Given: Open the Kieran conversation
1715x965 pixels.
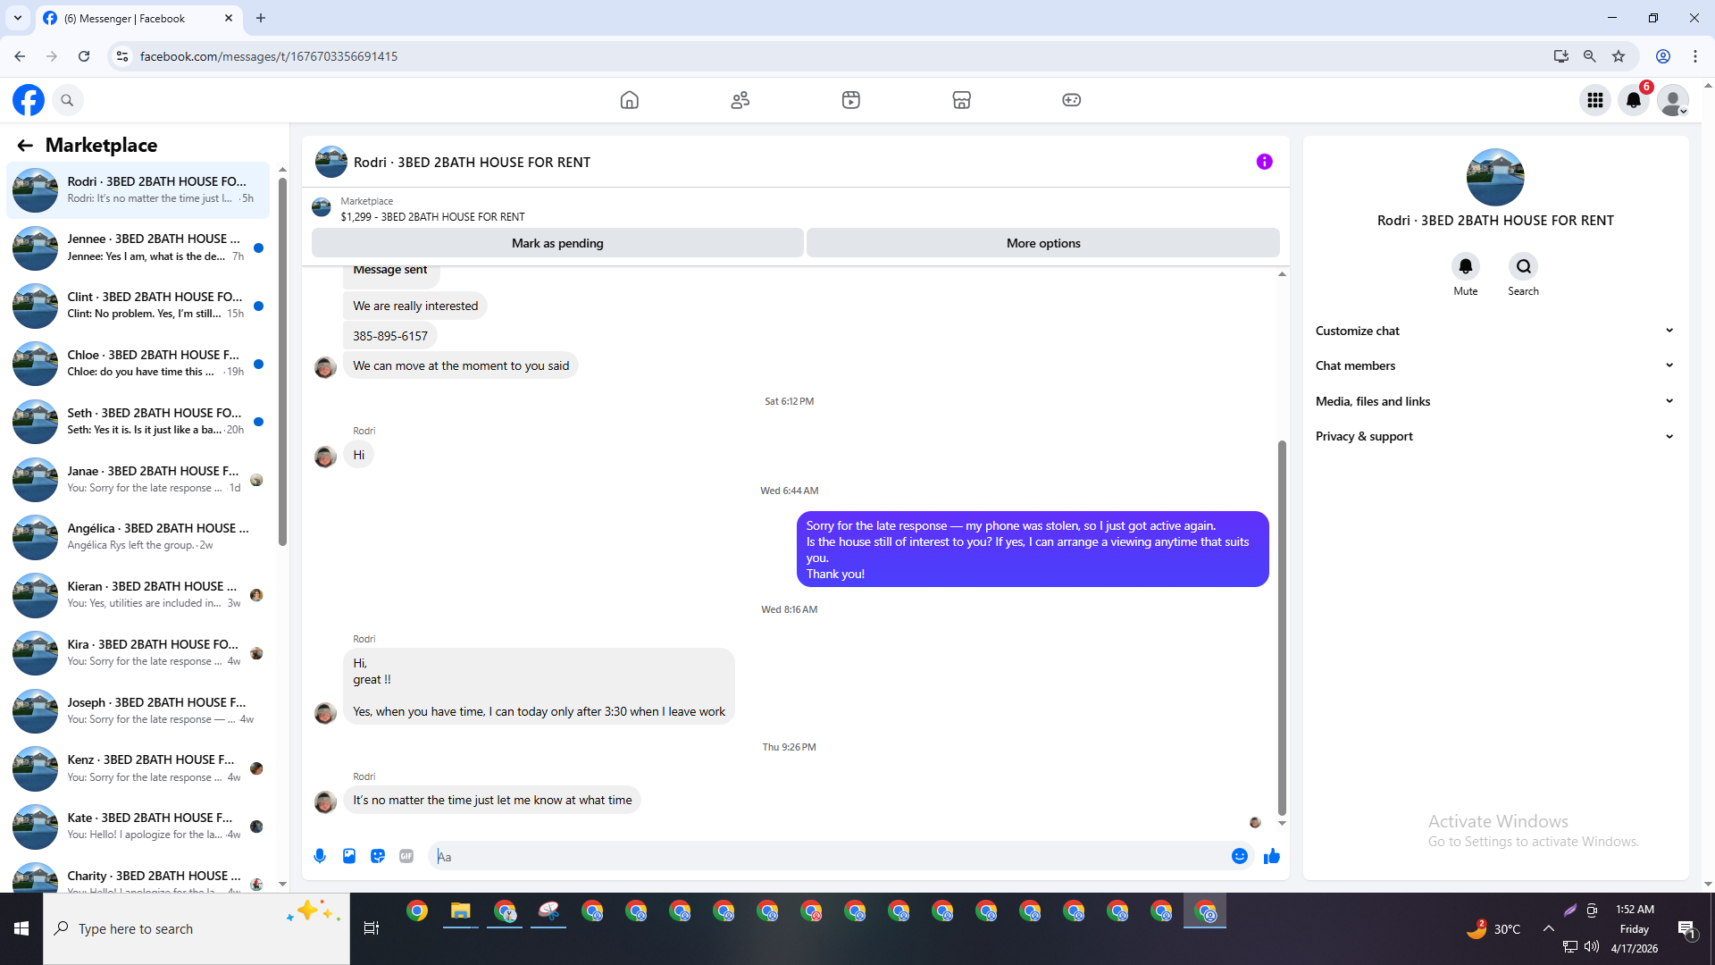Looking at the screenshot, I should coord(138,595).
